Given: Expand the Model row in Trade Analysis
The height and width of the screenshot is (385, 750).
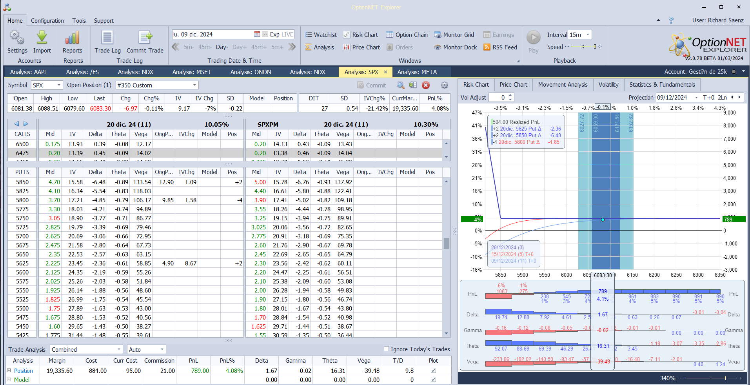Looking at the screenshot, I should click(9, 380).
